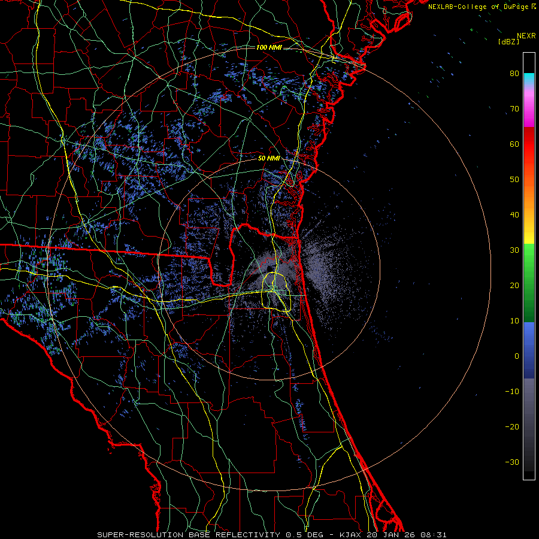The image size is (539, 539).
Task: Click the 0 value on the dBZ scale
Action: [517, 356]
